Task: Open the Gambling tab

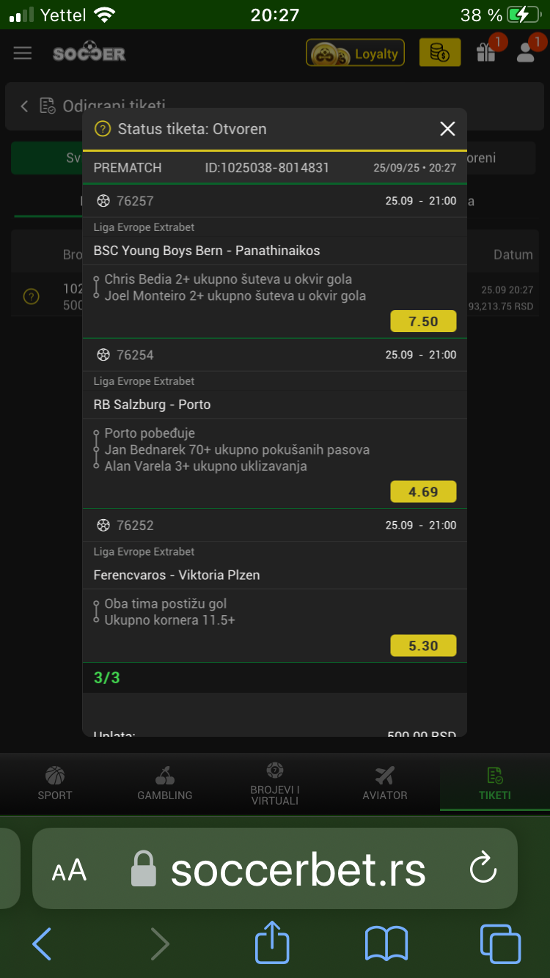Action: pos(165,783)
